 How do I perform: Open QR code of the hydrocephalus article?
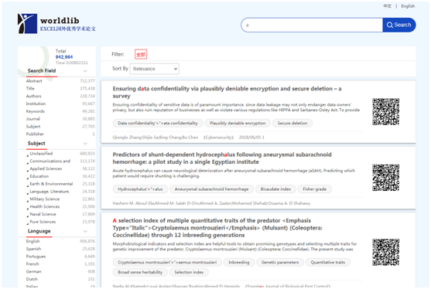tap(385, 178)
